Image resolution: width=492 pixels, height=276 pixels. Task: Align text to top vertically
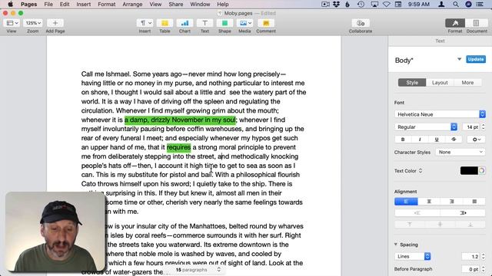[410, 225]
